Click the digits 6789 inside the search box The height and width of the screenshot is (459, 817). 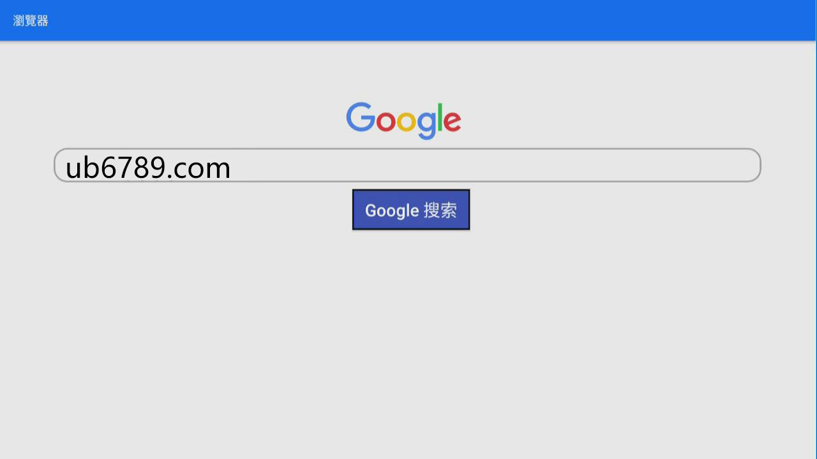[x=133, y=167]
